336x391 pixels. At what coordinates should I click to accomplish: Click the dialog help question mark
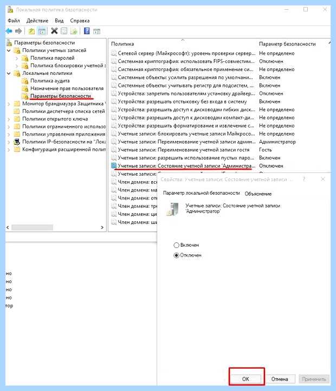click(304, 179)
